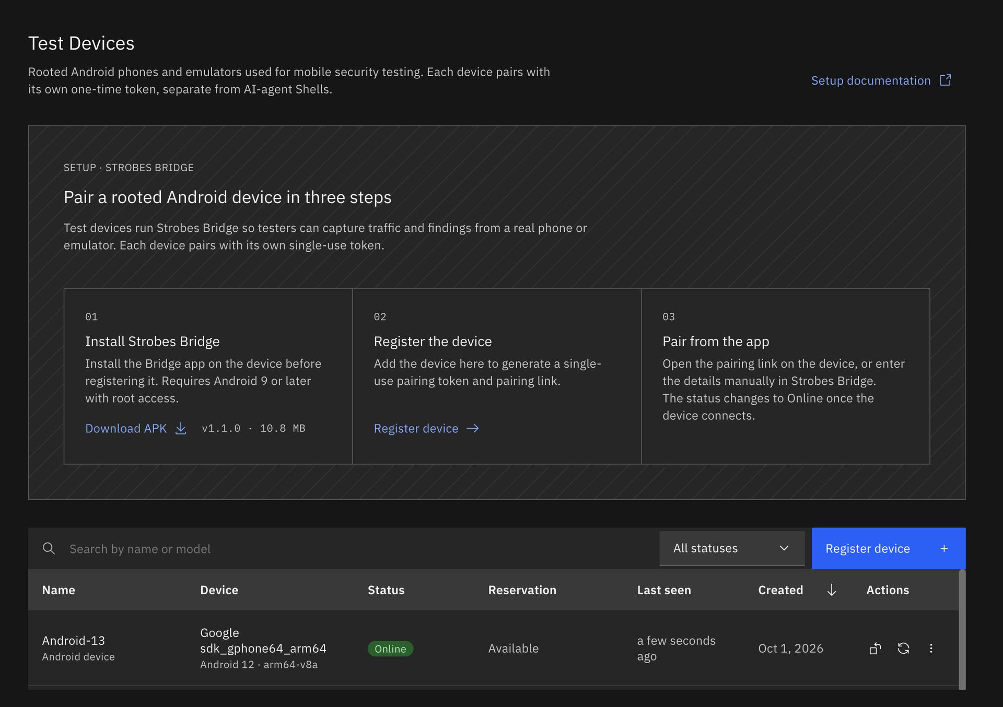Screen dimensions: 1003x707
Task: Click the square-with-arrow icon for Android-13
Action: [875, 648]
